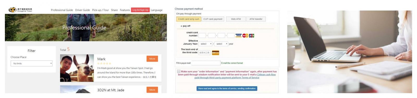Click Mark's five-star rating
Screen dimensions: 417x98
(x=104, y=63)
